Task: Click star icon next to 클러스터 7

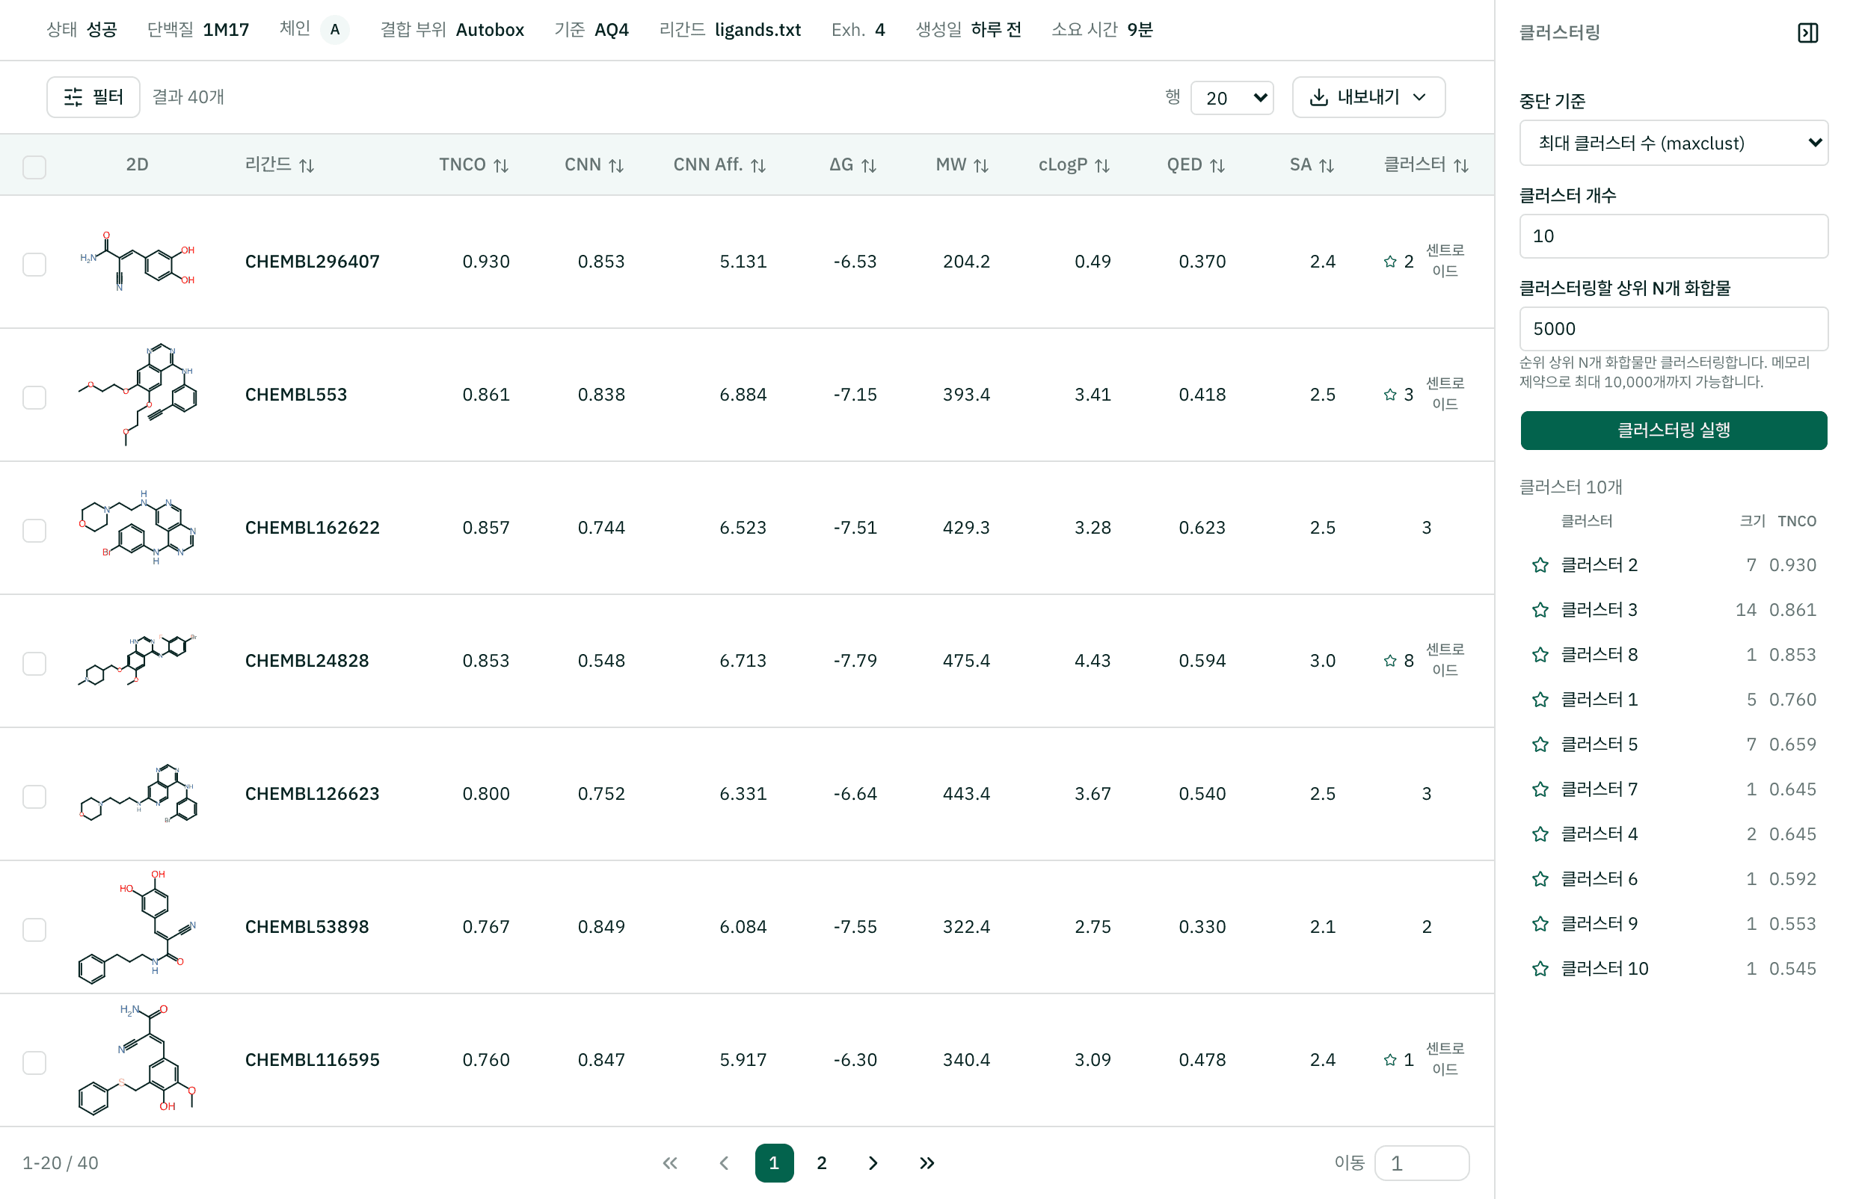Action: point(1539,789)
